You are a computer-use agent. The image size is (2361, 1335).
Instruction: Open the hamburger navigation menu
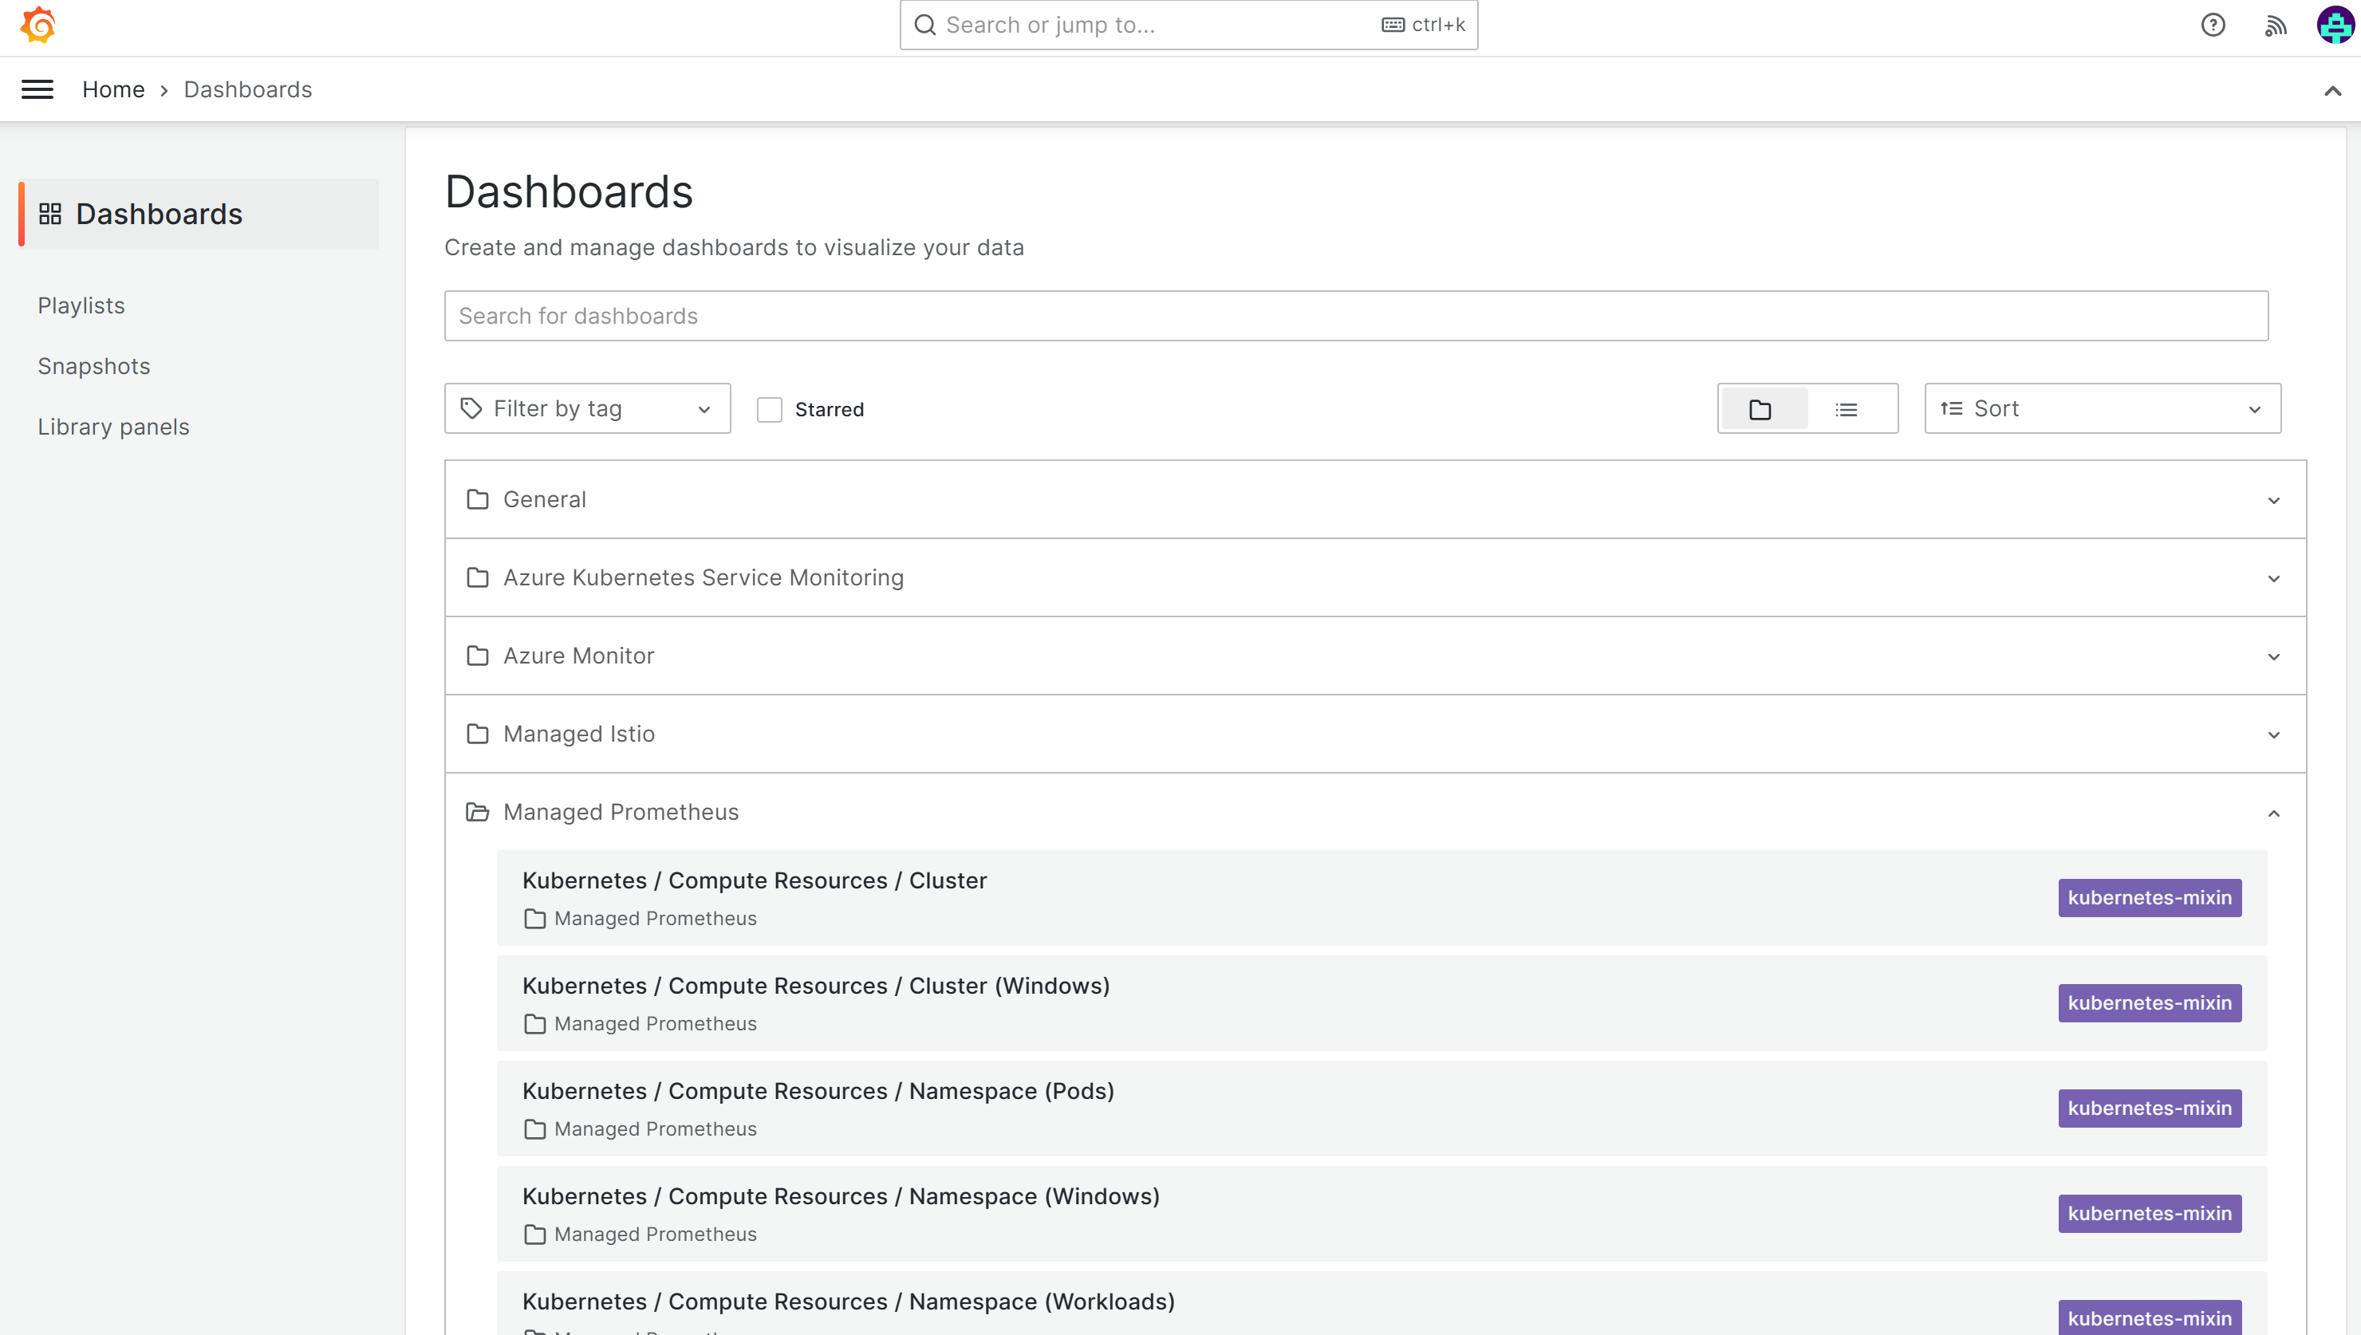[x=37, y=89]
